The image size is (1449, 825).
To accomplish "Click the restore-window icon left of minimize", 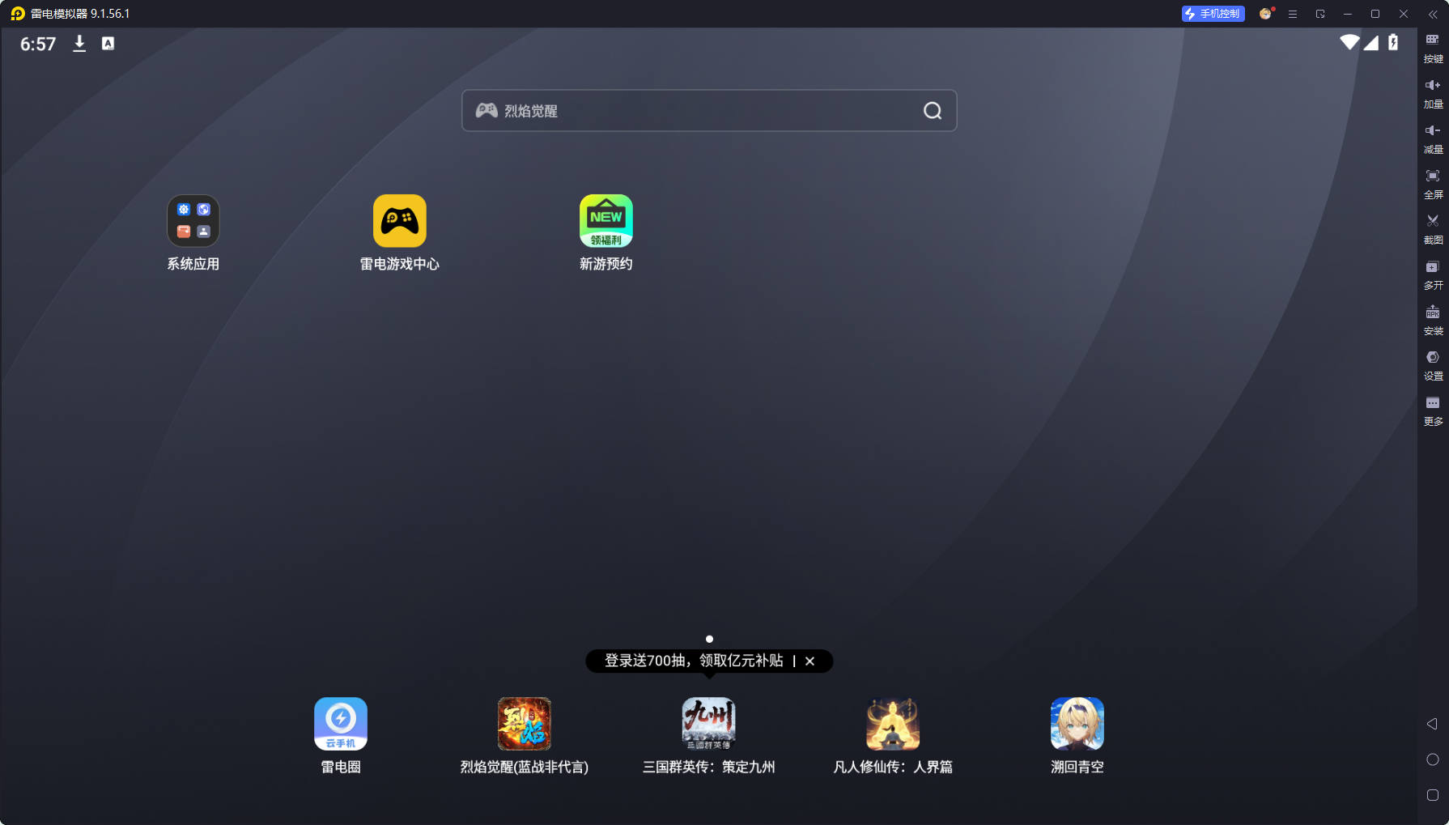I will click(1320, 14).
